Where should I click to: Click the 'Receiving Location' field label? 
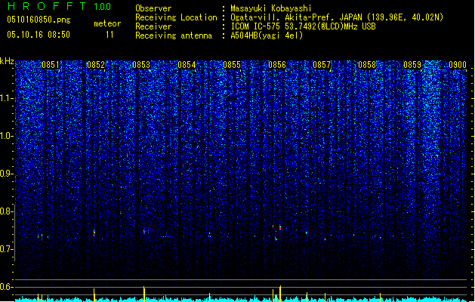click(176, 17)
